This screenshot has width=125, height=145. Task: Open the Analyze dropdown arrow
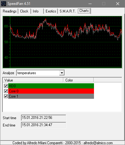point(62,73)
